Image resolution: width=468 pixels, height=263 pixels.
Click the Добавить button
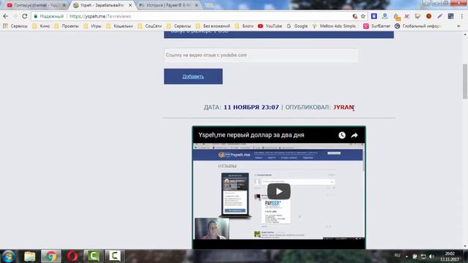coord(193,76)
